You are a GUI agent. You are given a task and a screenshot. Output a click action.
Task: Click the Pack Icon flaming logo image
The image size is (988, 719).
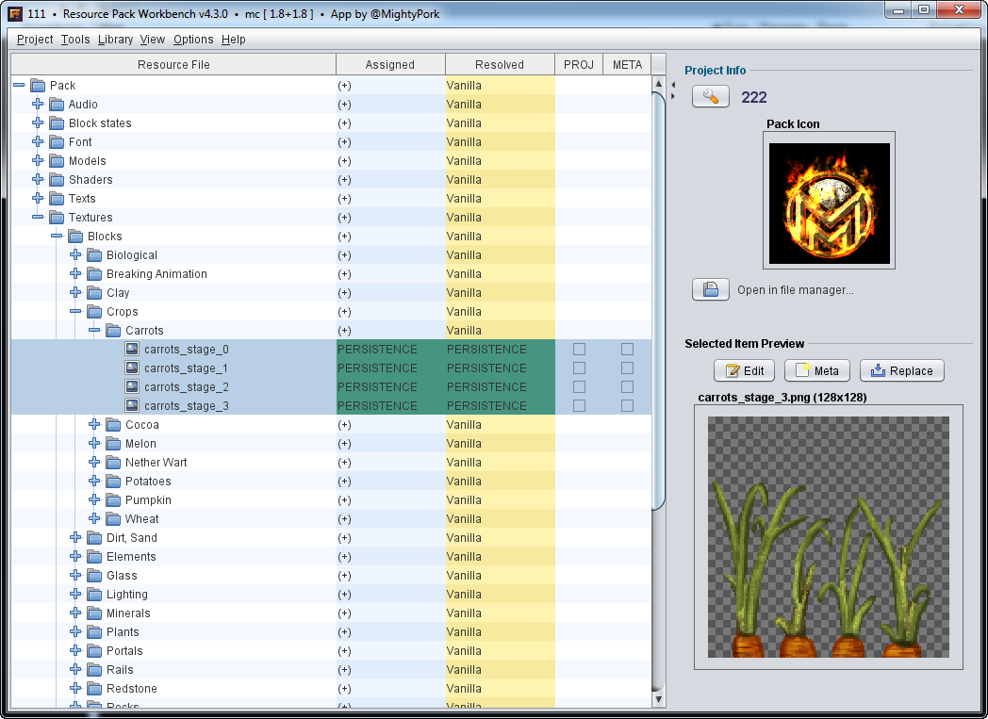pyautogui.click(x=829, y=204)
